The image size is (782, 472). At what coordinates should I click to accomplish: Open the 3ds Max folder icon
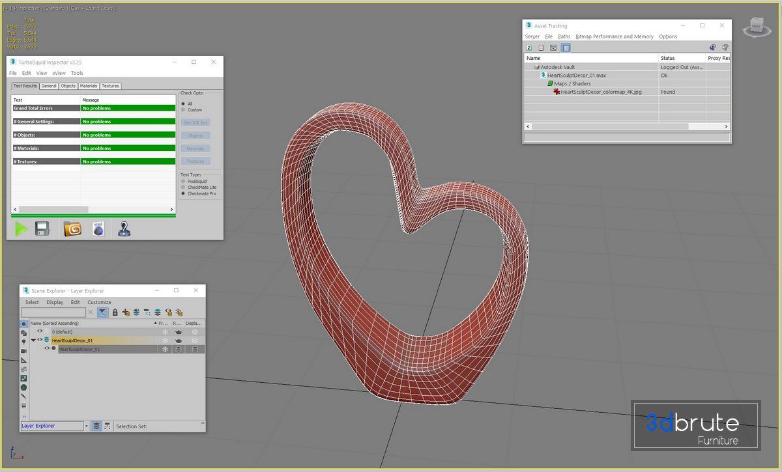72,229
